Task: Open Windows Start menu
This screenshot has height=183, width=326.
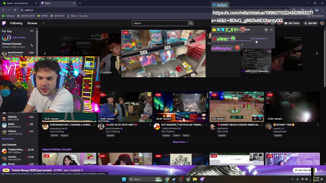Action: pyautogui.click(x=124, y=179)
